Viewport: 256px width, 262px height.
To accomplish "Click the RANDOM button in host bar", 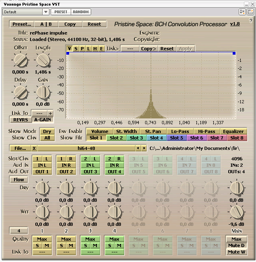I will click(x=81, y=12).
